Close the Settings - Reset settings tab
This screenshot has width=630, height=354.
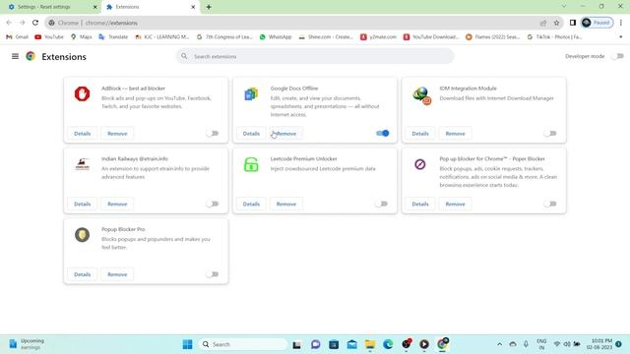pyautogui.click(x=95, y=7)
